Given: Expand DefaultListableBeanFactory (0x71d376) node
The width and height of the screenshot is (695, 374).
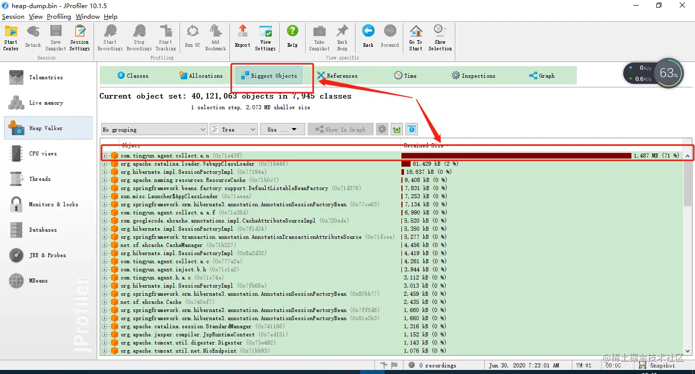Looking at the screenshot, I should (105, 188).
